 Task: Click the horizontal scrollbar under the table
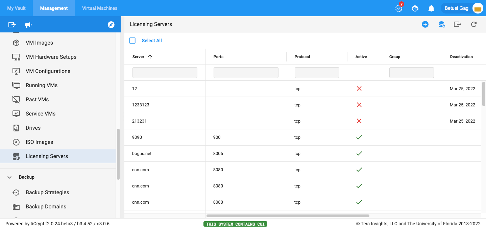pos(288,215)
